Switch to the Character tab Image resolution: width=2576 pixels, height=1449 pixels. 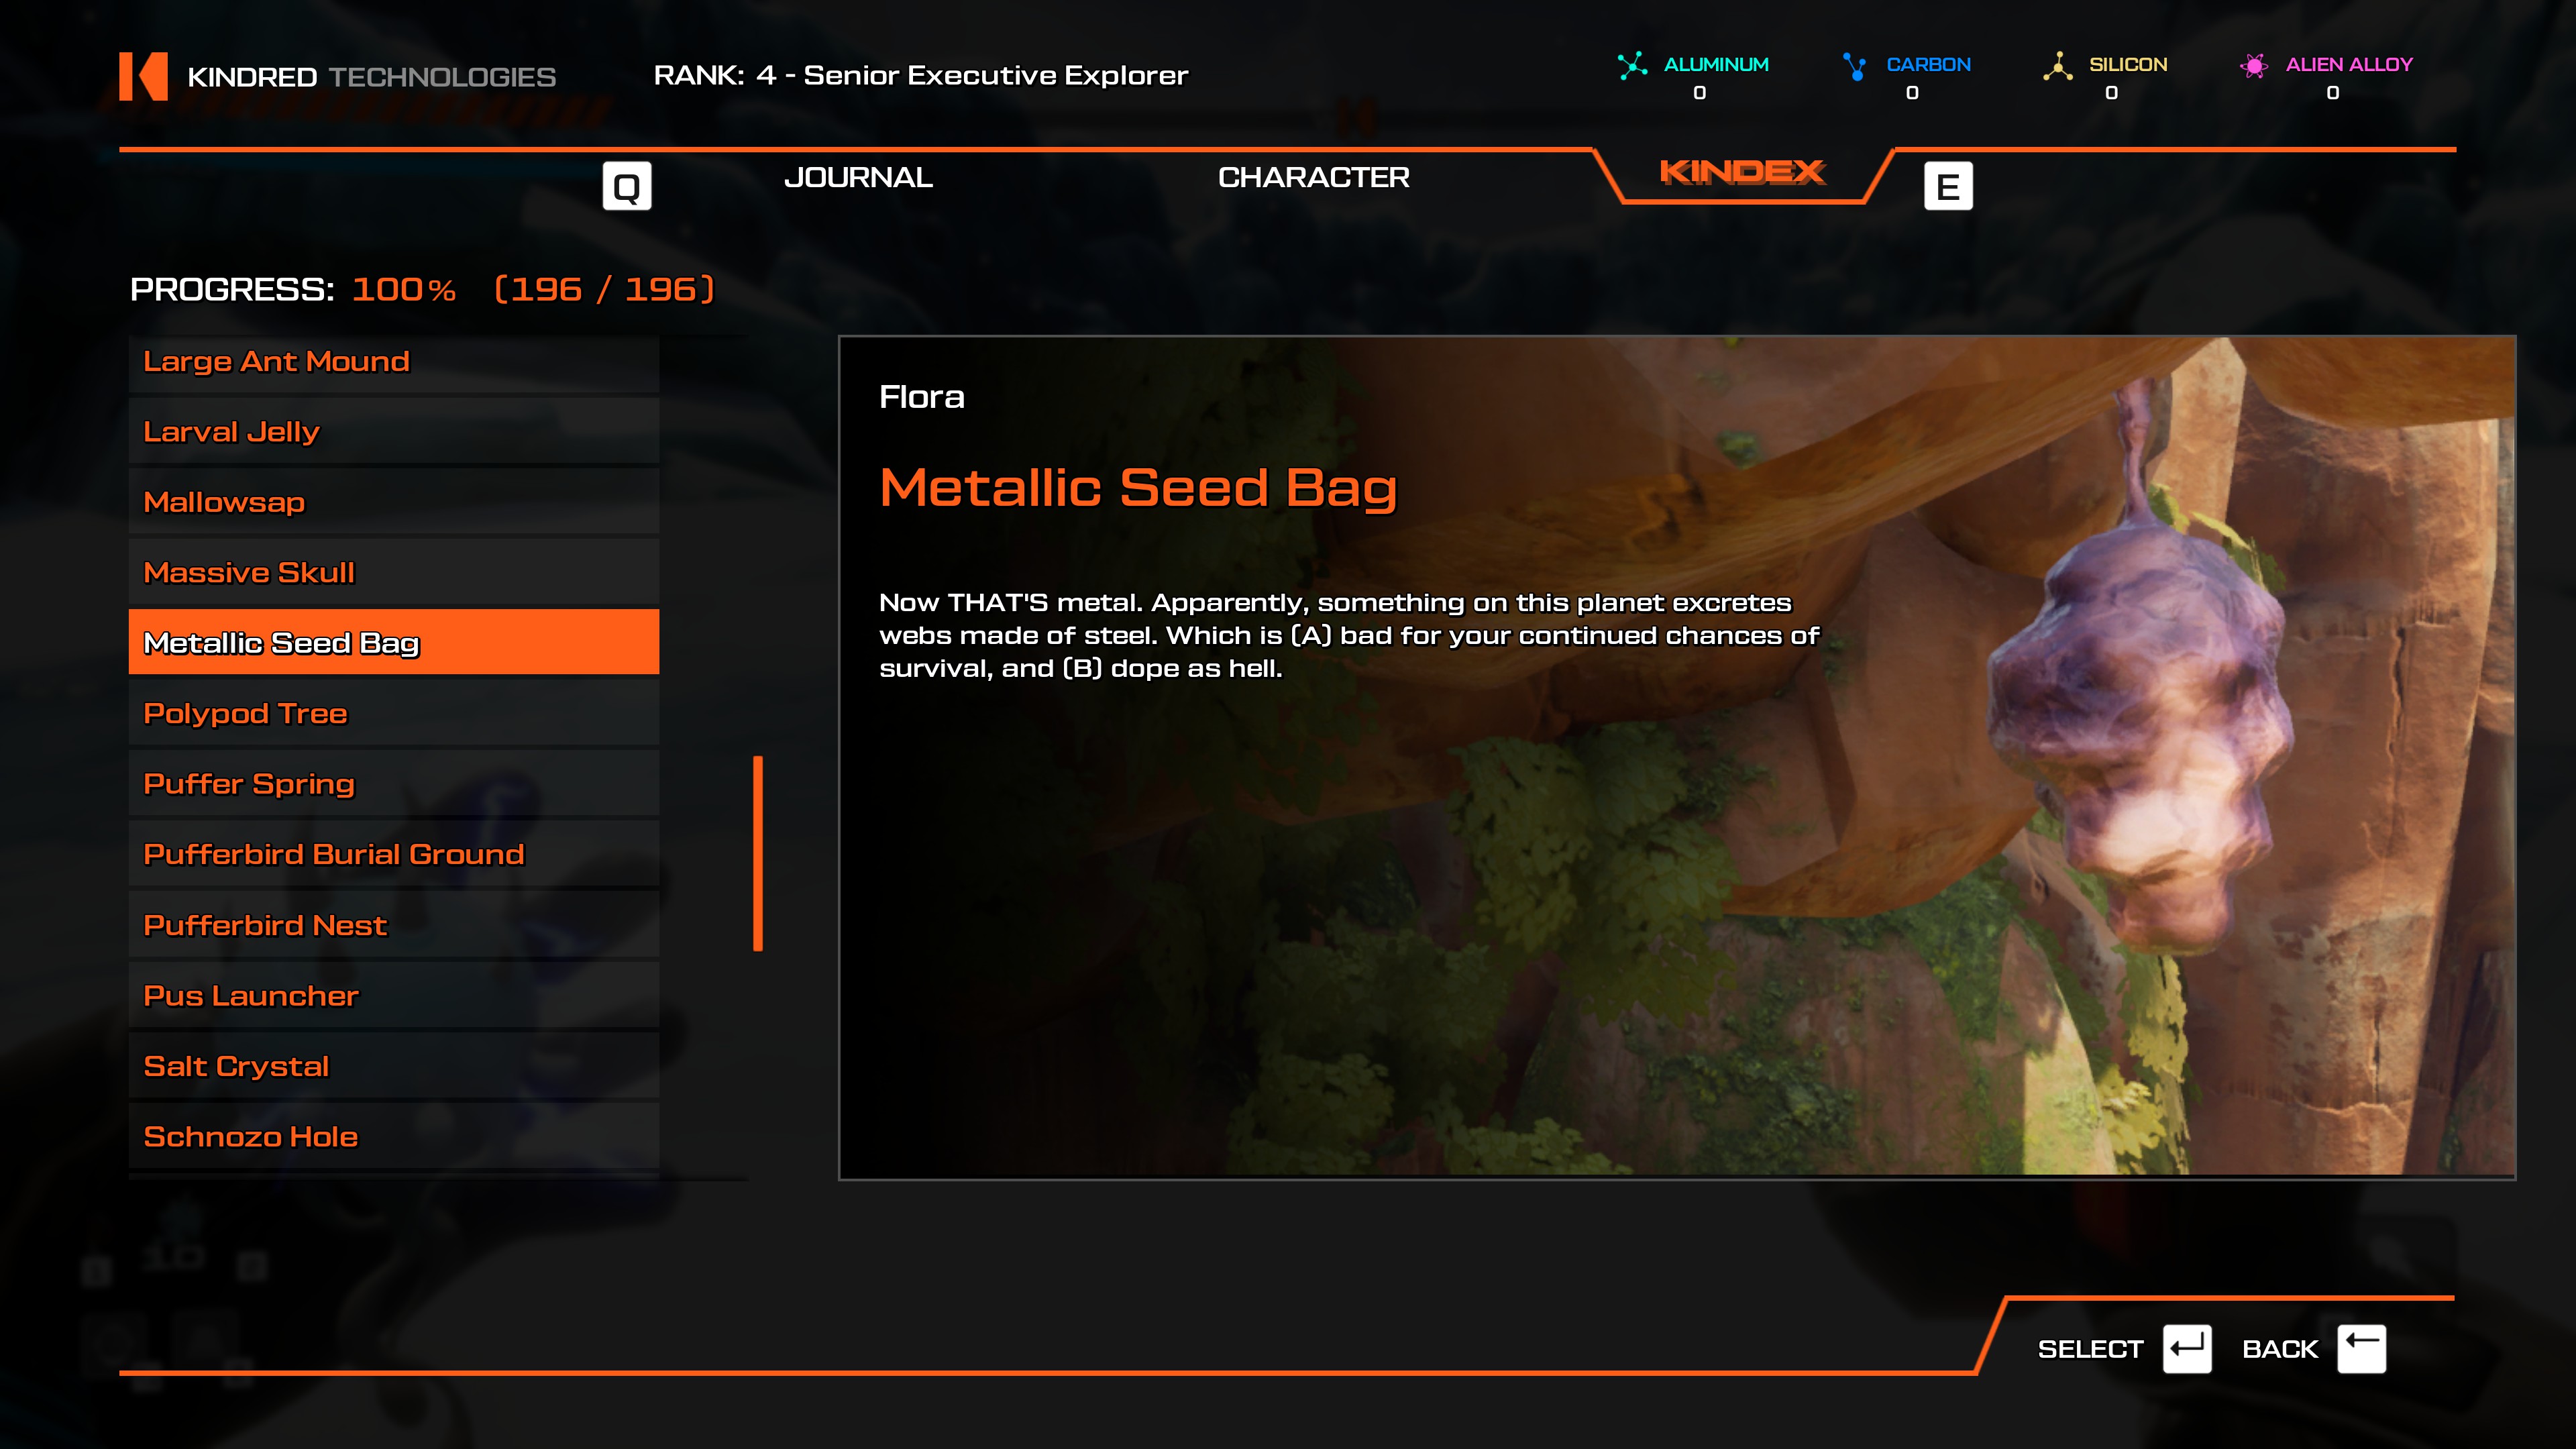pos(1313,177)
